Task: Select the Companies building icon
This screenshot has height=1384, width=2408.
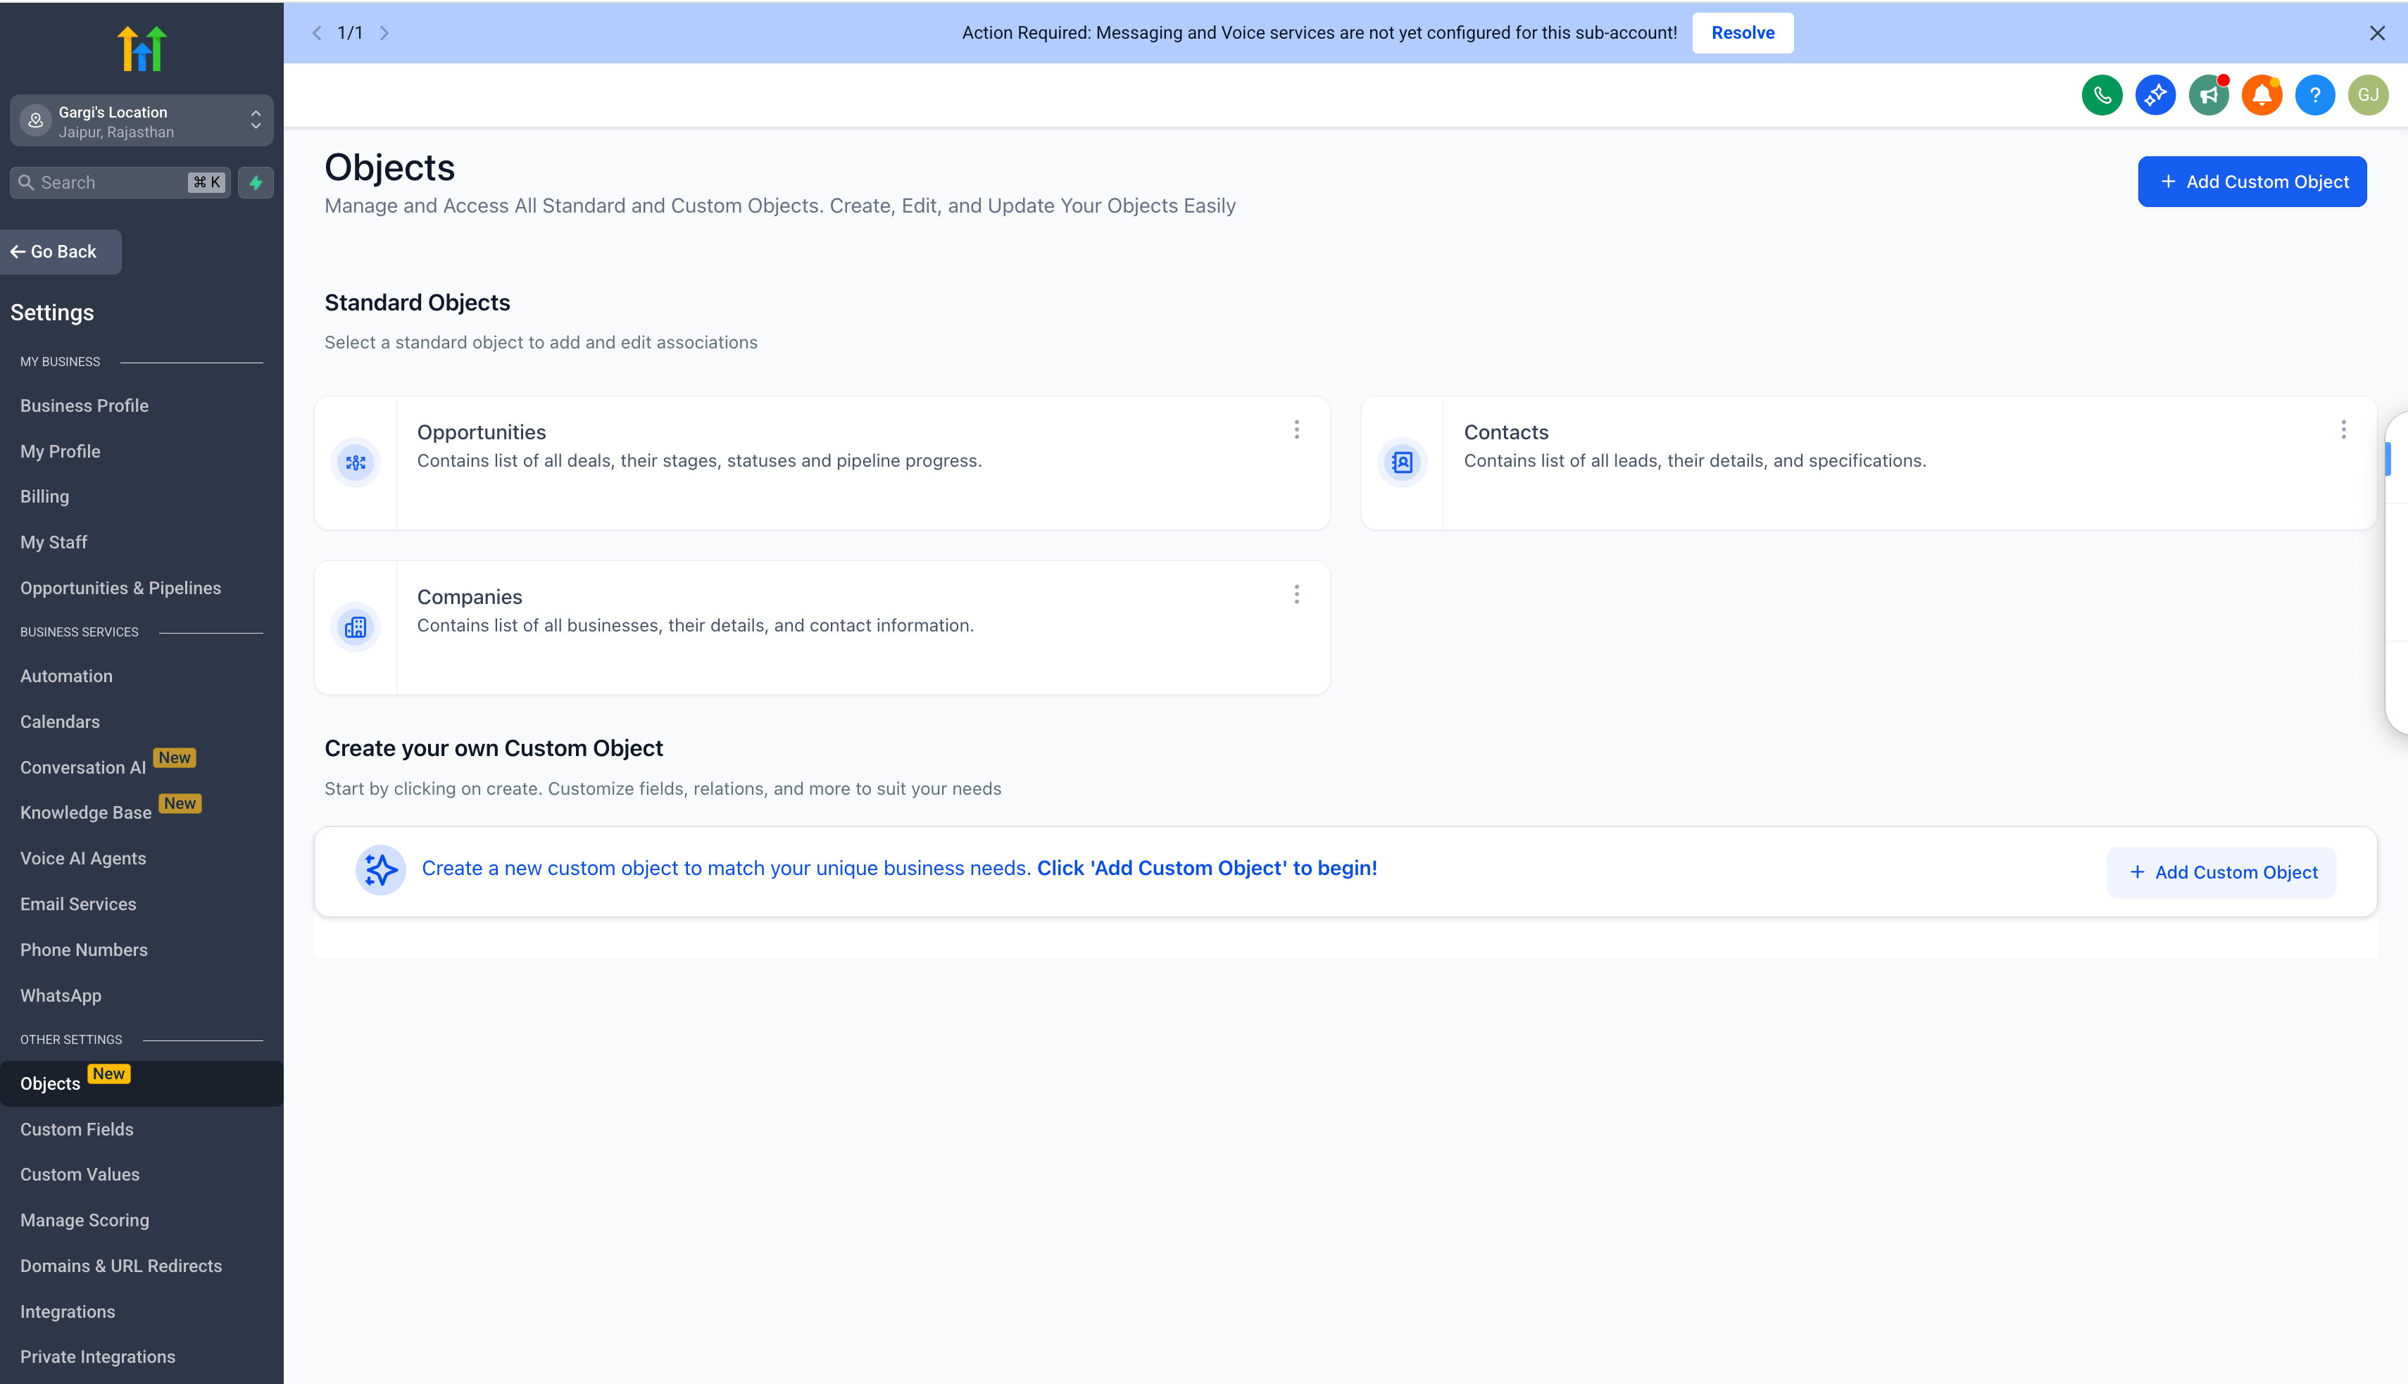Action: point(355,627)
